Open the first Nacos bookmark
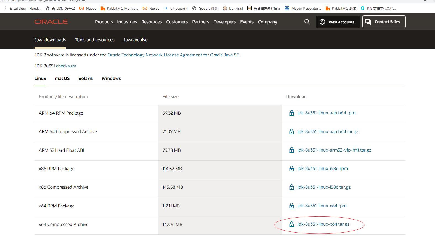 (x=88, y=8)
